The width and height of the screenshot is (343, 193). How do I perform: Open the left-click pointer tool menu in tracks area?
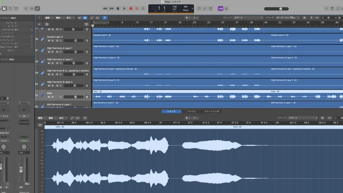188,18
